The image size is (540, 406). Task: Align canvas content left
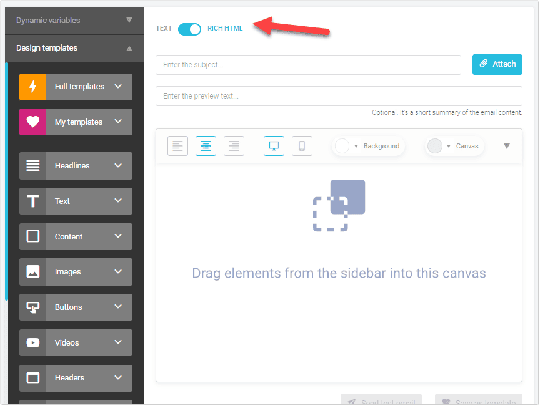point(177,146)
